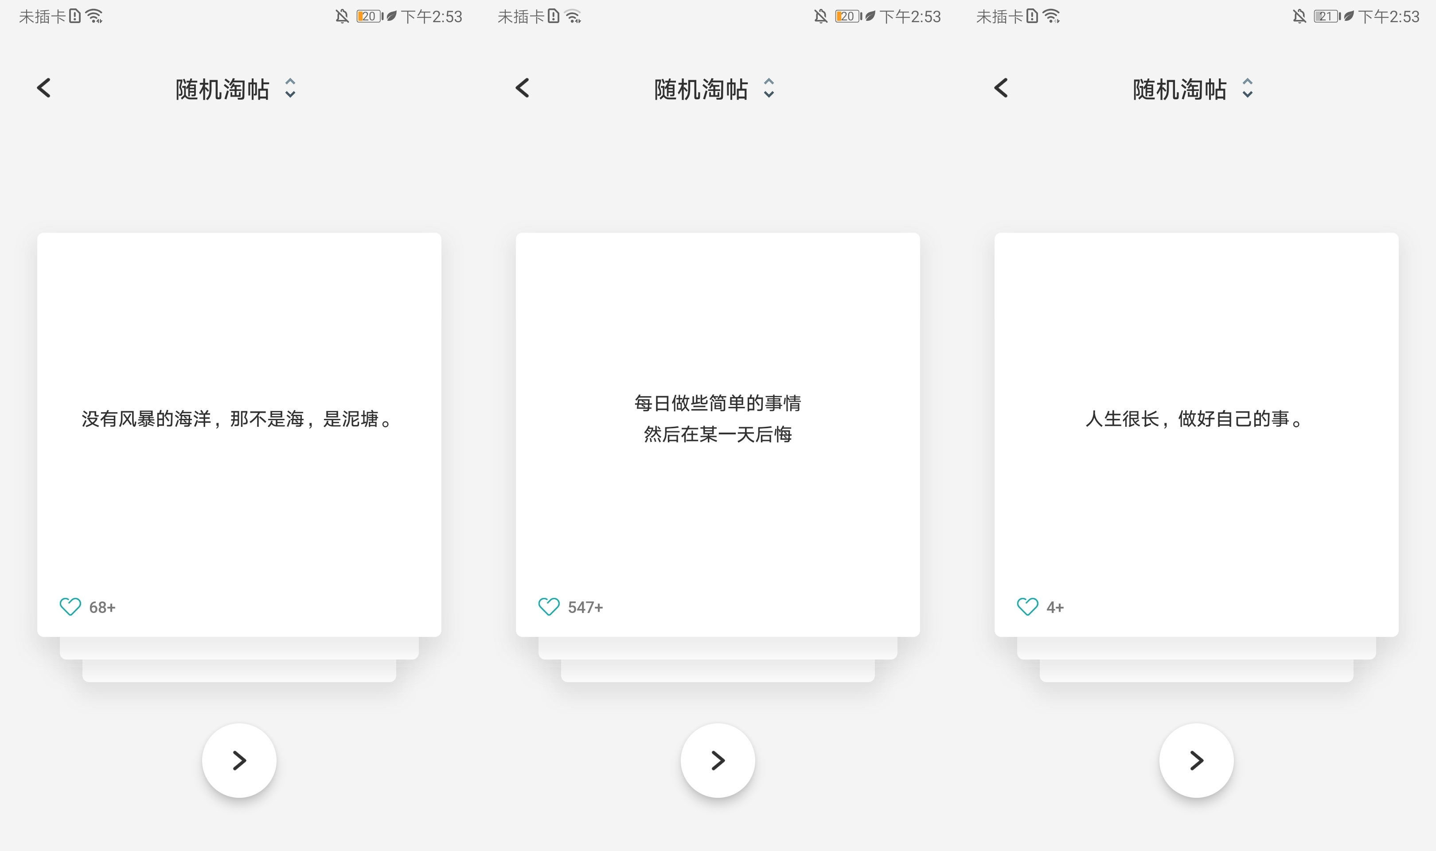Open card reading 没有风暴的海洋
The width and height of the screenshot is (1436, 851).
point(239,419)
